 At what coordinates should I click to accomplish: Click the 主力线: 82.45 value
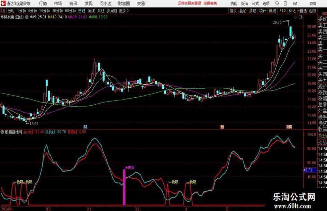[34, 132]
